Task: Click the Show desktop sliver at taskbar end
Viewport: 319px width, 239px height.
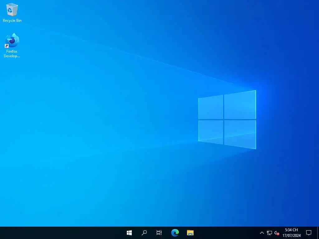Action: (x=318, y=233)
